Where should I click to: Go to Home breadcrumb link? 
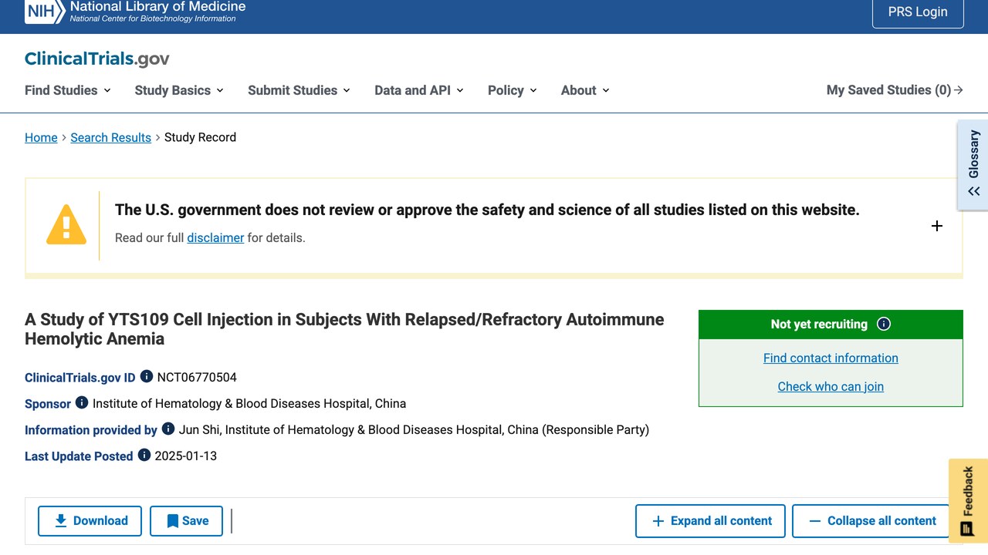[x=41, y=137]
